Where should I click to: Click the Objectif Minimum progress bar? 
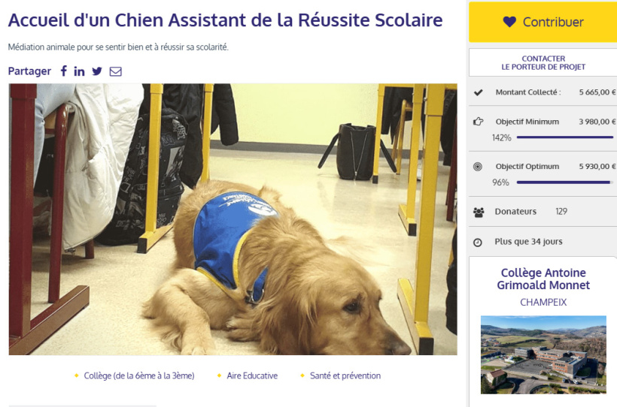(x=565, y=137)
